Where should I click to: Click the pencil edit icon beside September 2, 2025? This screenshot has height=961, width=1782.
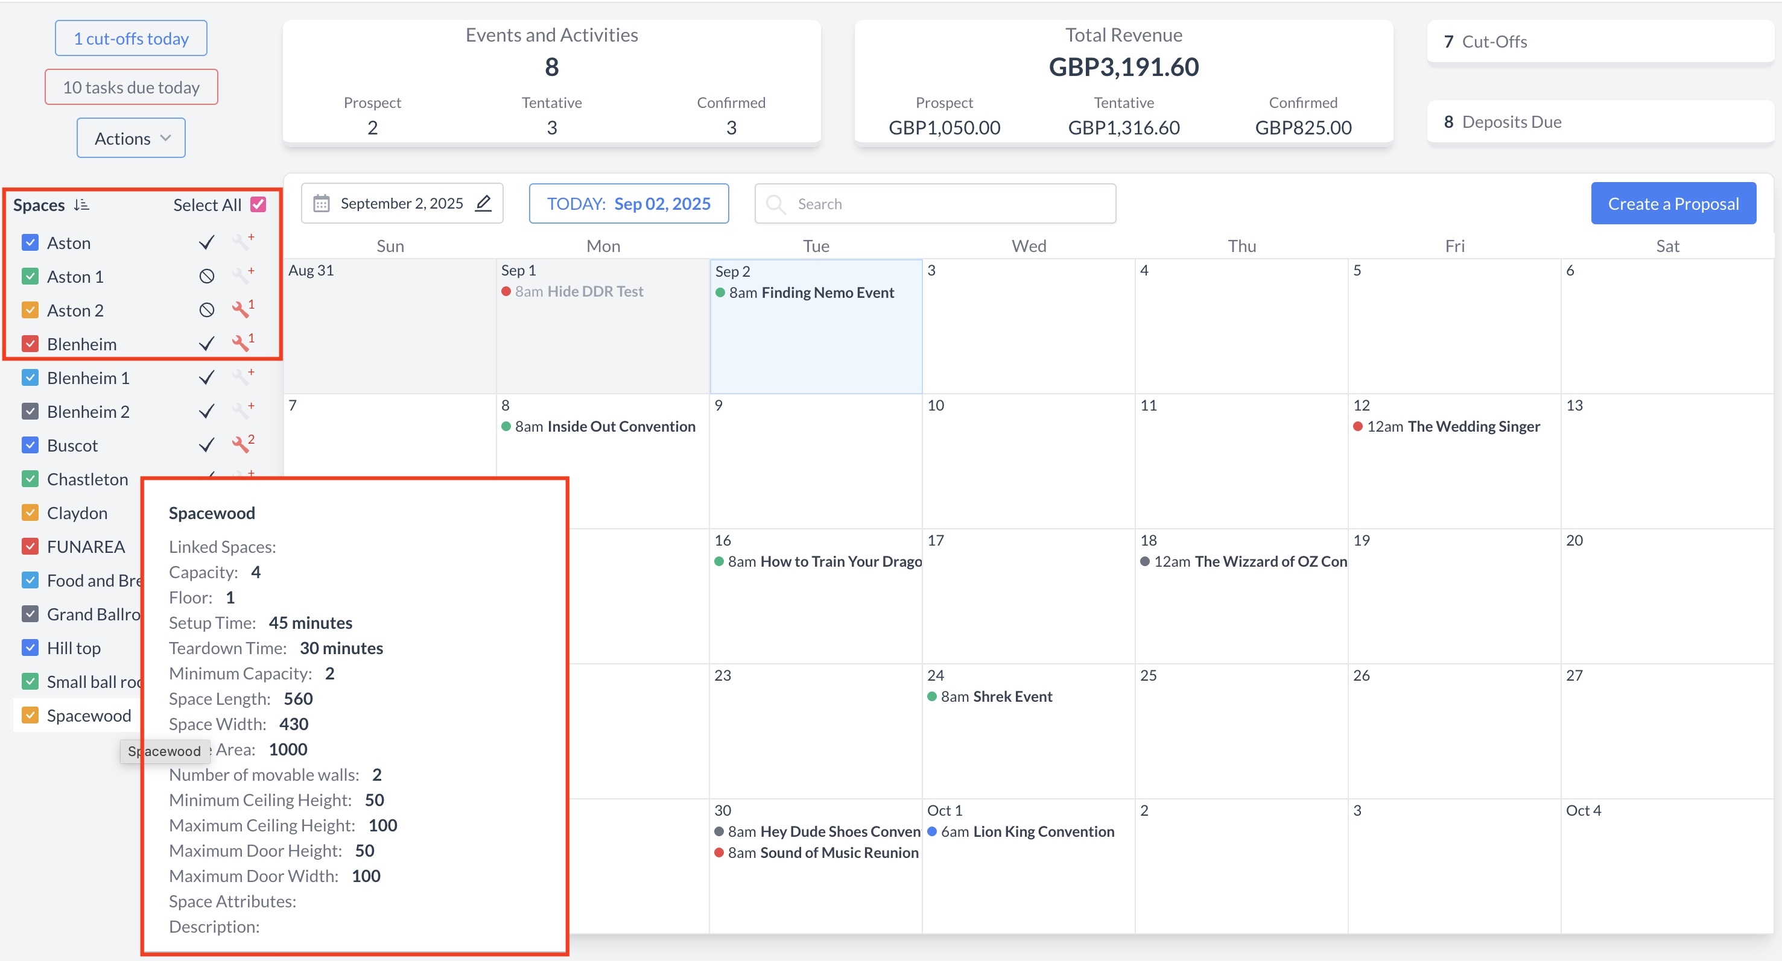tap(483, 203)
